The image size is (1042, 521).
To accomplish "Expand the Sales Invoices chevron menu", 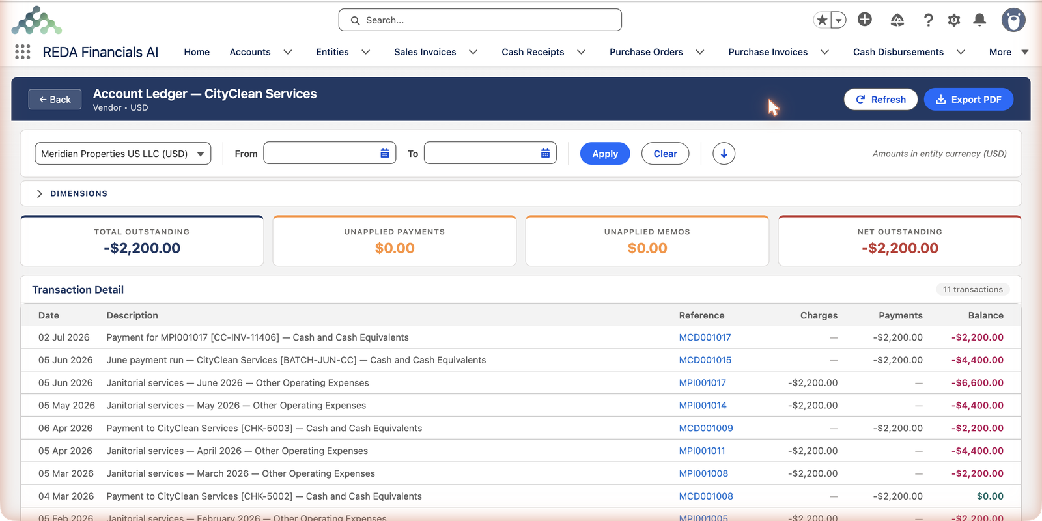I will click(473, 52).
